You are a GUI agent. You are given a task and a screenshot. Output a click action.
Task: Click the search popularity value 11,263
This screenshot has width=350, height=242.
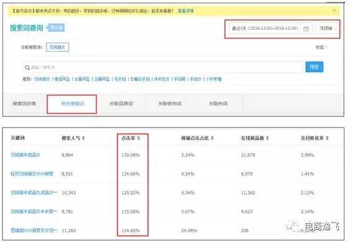click(68, 230)
